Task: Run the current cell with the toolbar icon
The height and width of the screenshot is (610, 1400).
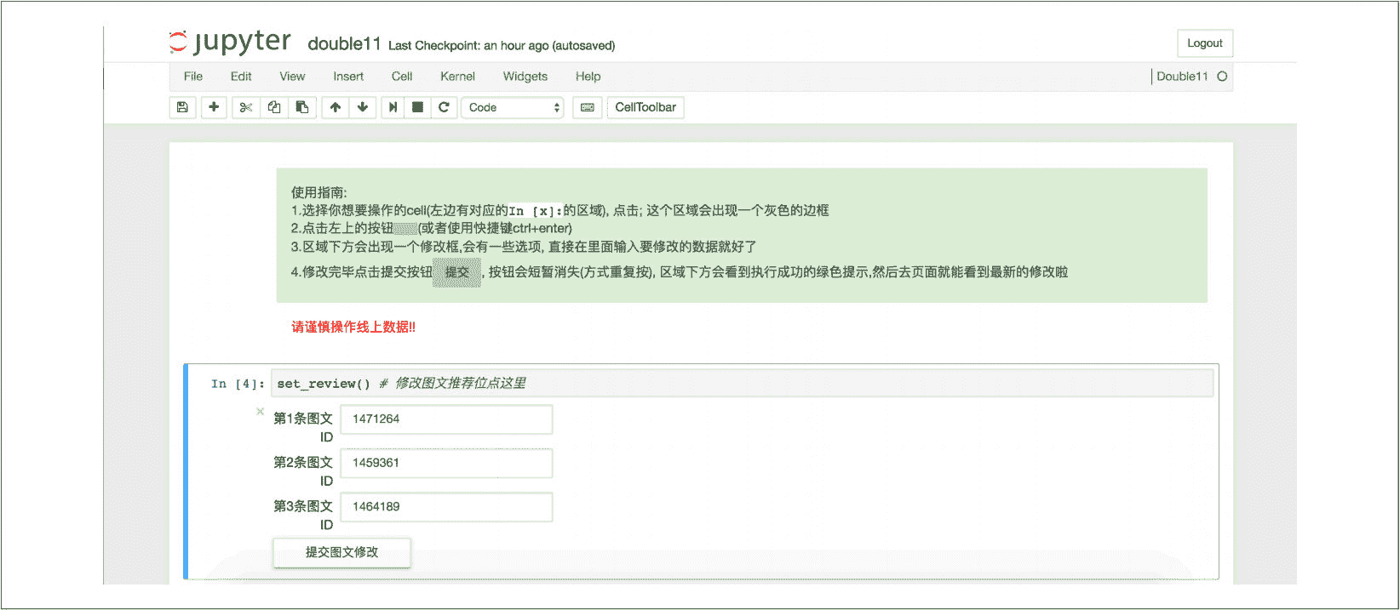Action: [x=393, y=107]
